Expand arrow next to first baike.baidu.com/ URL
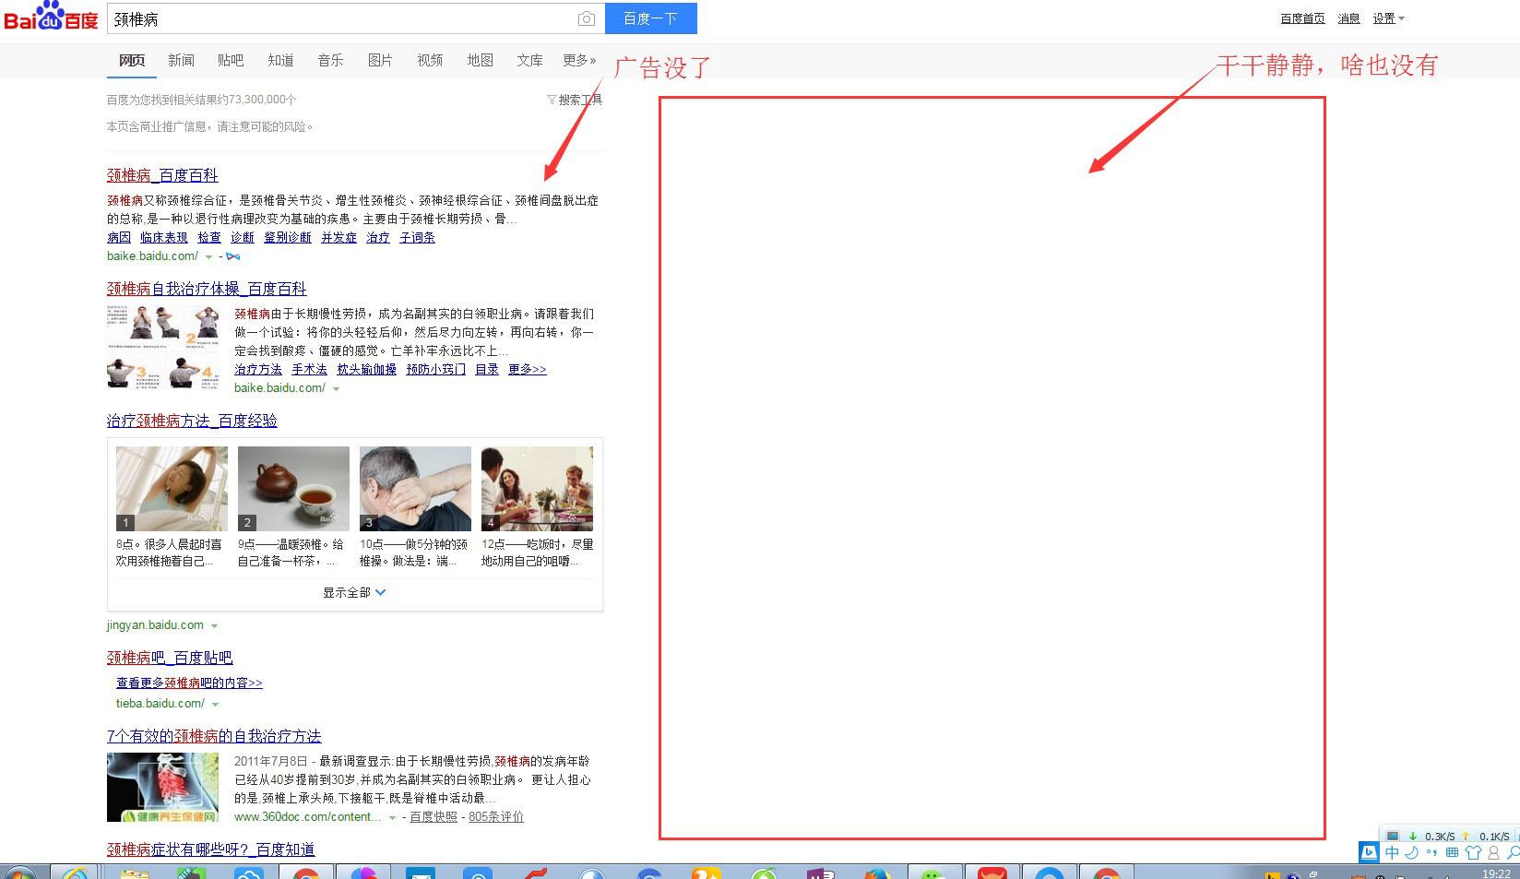The width and height of the screenshot is (1520, 879). click(x=208, y=257)
